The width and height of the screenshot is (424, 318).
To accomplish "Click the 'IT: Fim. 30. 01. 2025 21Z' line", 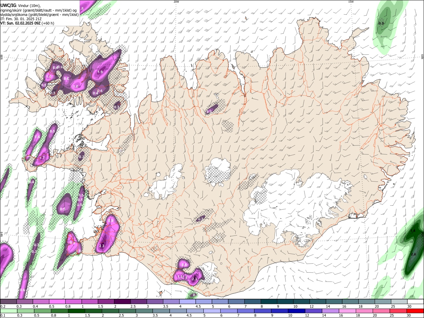I will (x=21, y=19).
